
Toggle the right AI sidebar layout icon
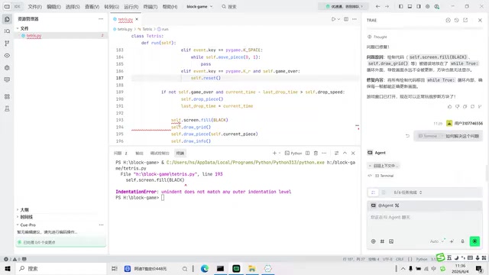pos(419,7)
